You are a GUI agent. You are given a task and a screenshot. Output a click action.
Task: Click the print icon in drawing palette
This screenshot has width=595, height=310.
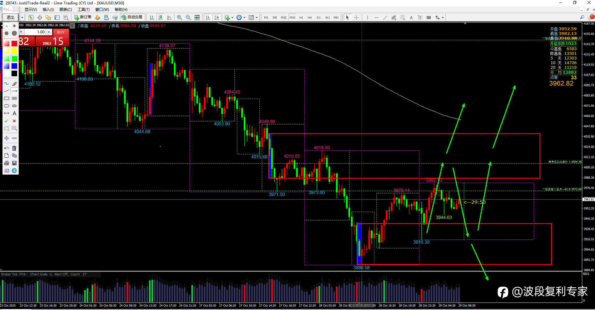(x=7, y=163)
